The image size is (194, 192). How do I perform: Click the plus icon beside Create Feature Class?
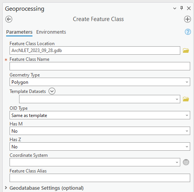click(188, 19)
